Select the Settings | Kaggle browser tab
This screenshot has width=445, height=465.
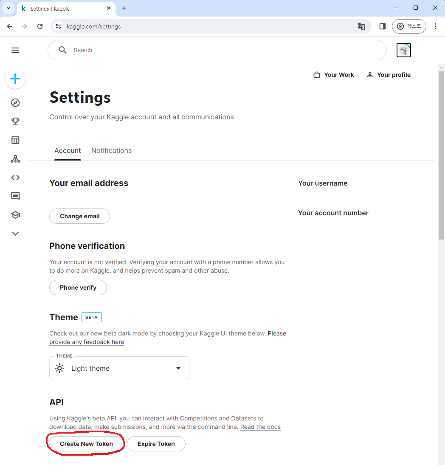click(66, 8)
